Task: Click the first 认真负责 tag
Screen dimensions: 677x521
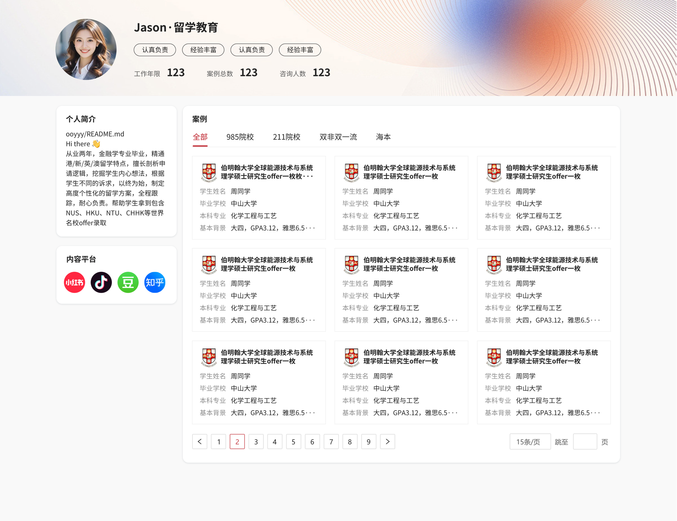Action: (x=155, y=49)
